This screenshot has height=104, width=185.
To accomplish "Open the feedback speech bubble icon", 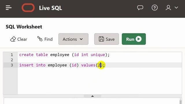I will click(x=140, y=8).
